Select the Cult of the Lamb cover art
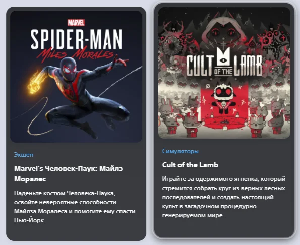The width and height of the screenshot is (300, 245). coord(224,73)
